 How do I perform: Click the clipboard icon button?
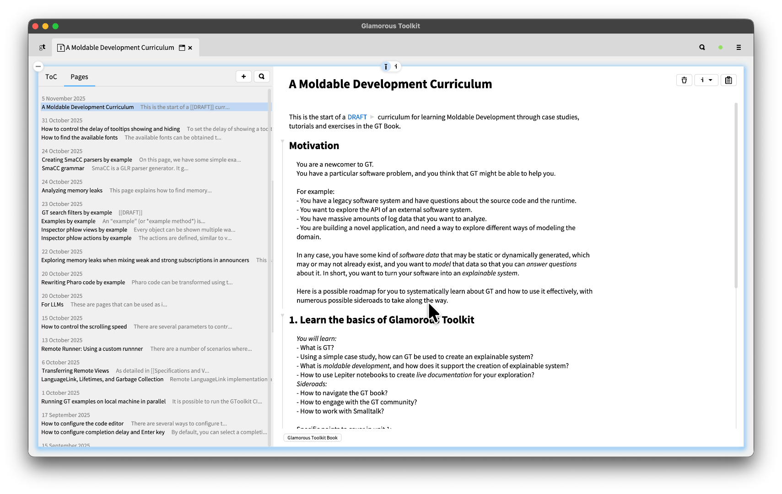tap(728, 80)
